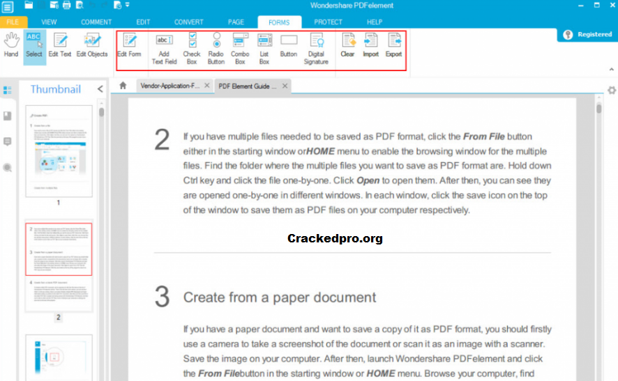Insert a Button form field
Viewport: 618px width, 381px height.
[x=289, y=46]
